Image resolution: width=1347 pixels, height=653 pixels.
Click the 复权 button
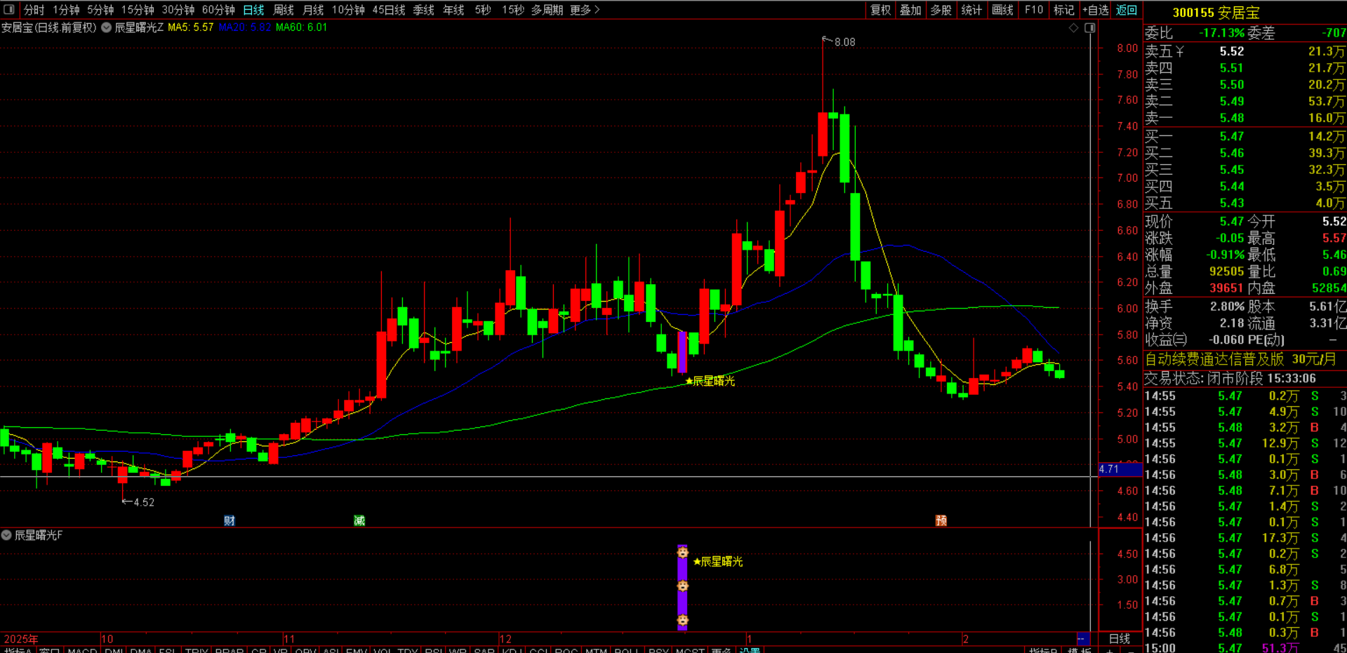point(880,10)
